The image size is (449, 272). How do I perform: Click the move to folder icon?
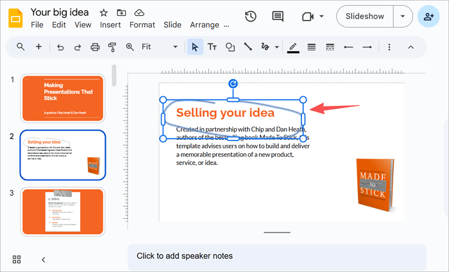point(121,13)
